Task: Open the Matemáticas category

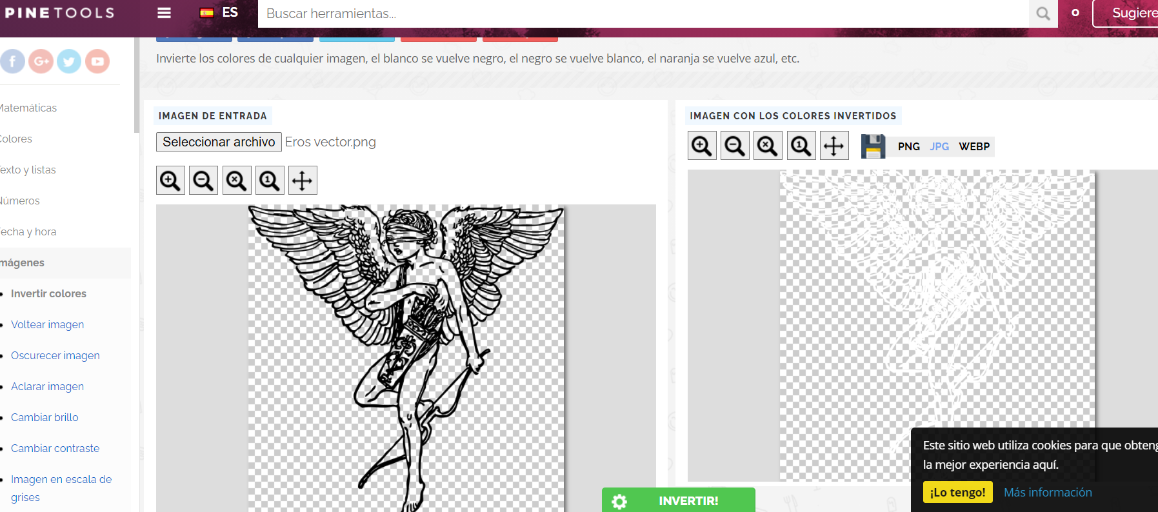Action: pyautogui.click(x=28, y=108)
